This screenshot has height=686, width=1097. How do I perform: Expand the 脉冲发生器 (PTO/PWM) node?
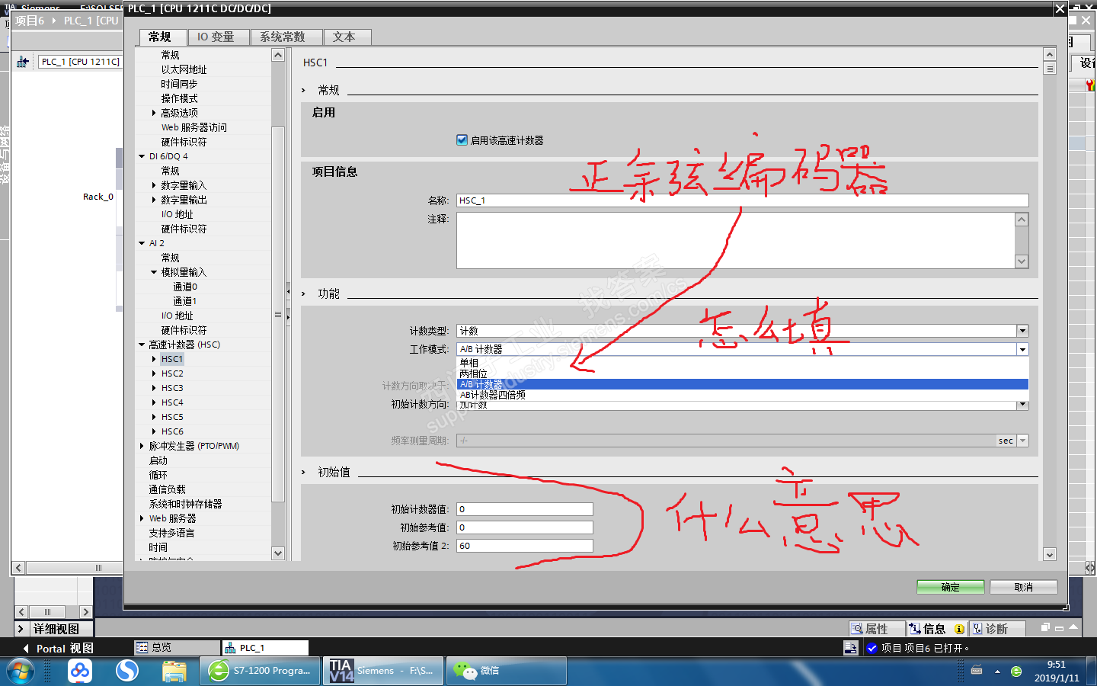coord(142,446)
